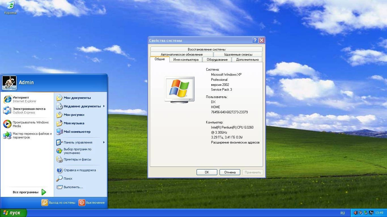Click the red Выключение power icon

[x=82, y=203]
